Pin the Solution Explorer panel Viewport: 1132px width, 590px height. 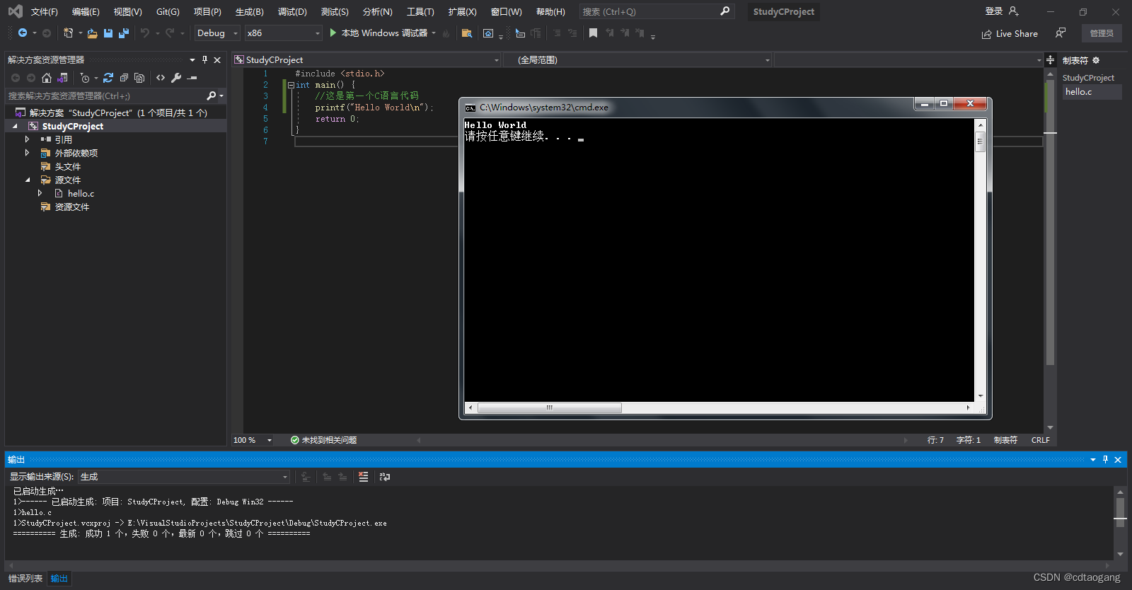pyautogui.click(x=205, y=60)
